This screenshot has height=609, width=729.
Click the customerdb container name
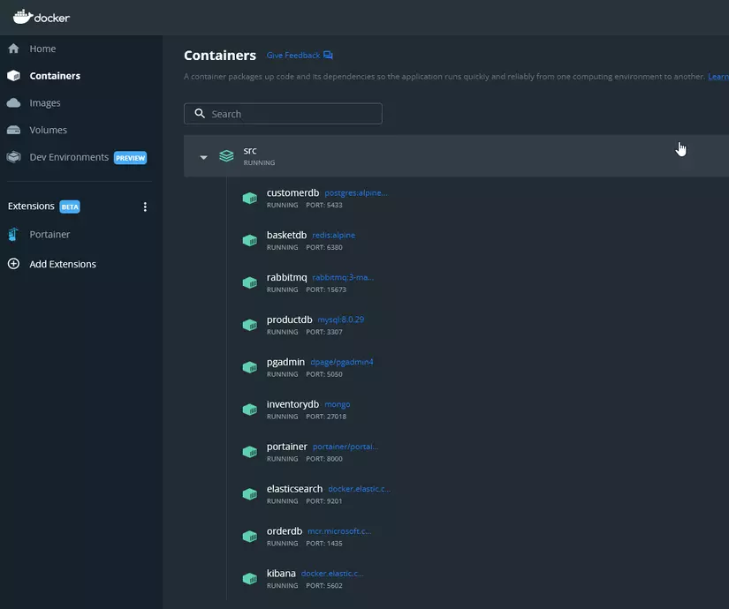[292, 192]
